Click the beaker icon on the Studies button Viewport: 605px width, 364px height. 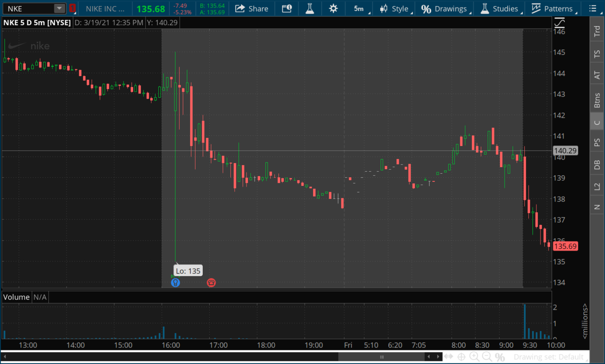click(x=485, y=9)
